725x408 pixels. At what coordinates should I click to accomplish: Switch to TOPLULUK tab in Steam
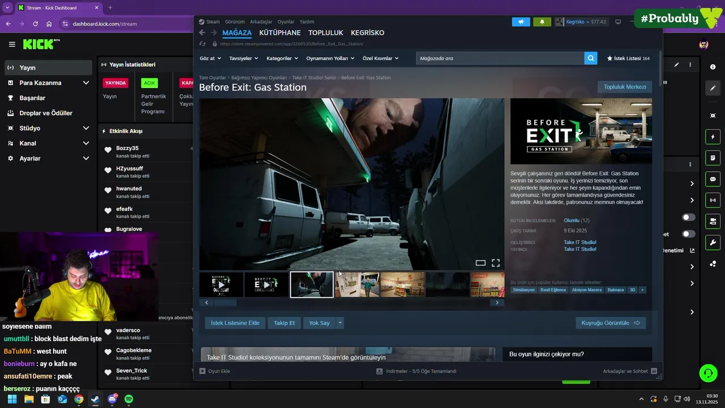[326, 33]
